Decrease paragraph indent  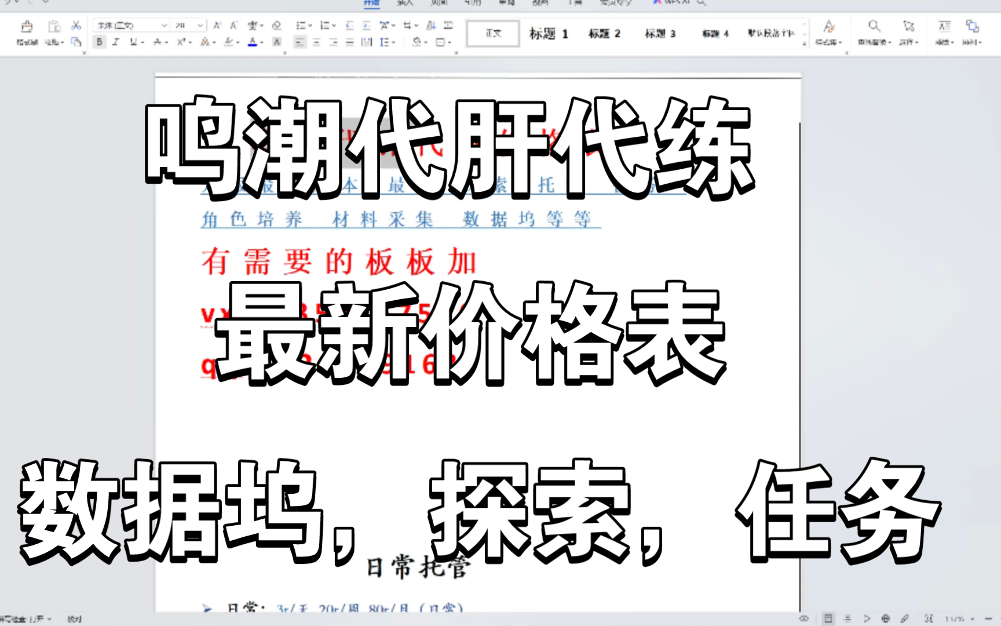(x=349, y=26)
